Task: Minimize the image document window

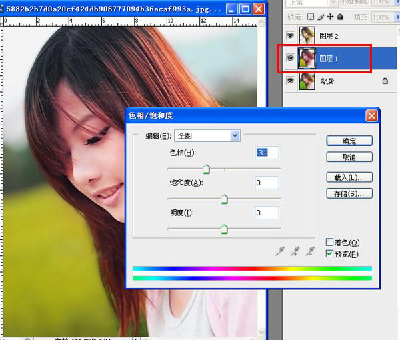Action: [x=232, y=9]
